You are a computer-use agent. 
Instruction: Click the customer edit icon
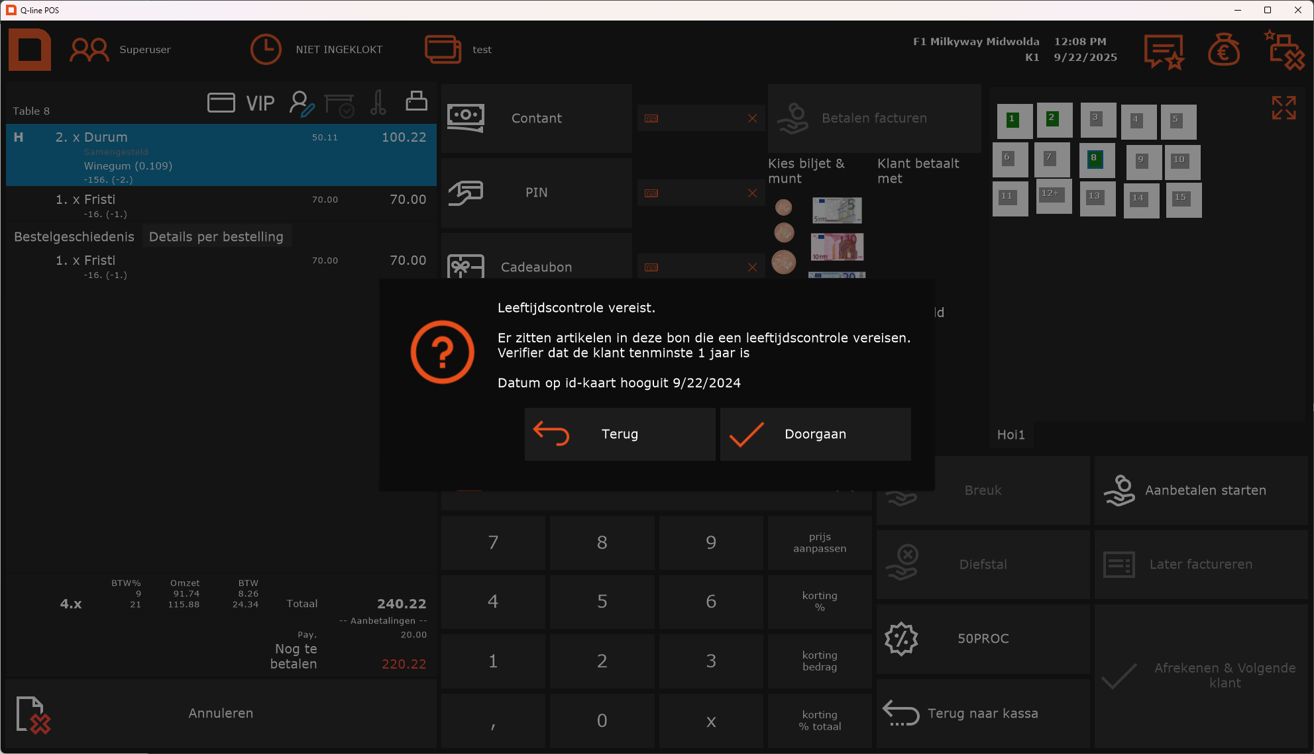tap(301, 104)
